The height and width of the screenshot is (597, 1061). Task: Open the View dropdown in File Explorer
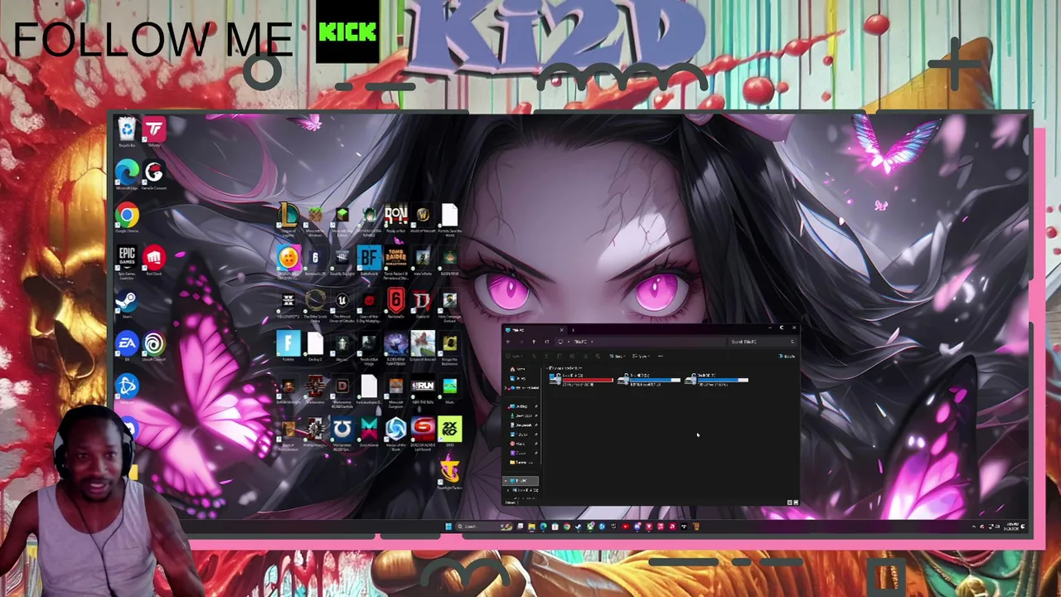(640, 357)
